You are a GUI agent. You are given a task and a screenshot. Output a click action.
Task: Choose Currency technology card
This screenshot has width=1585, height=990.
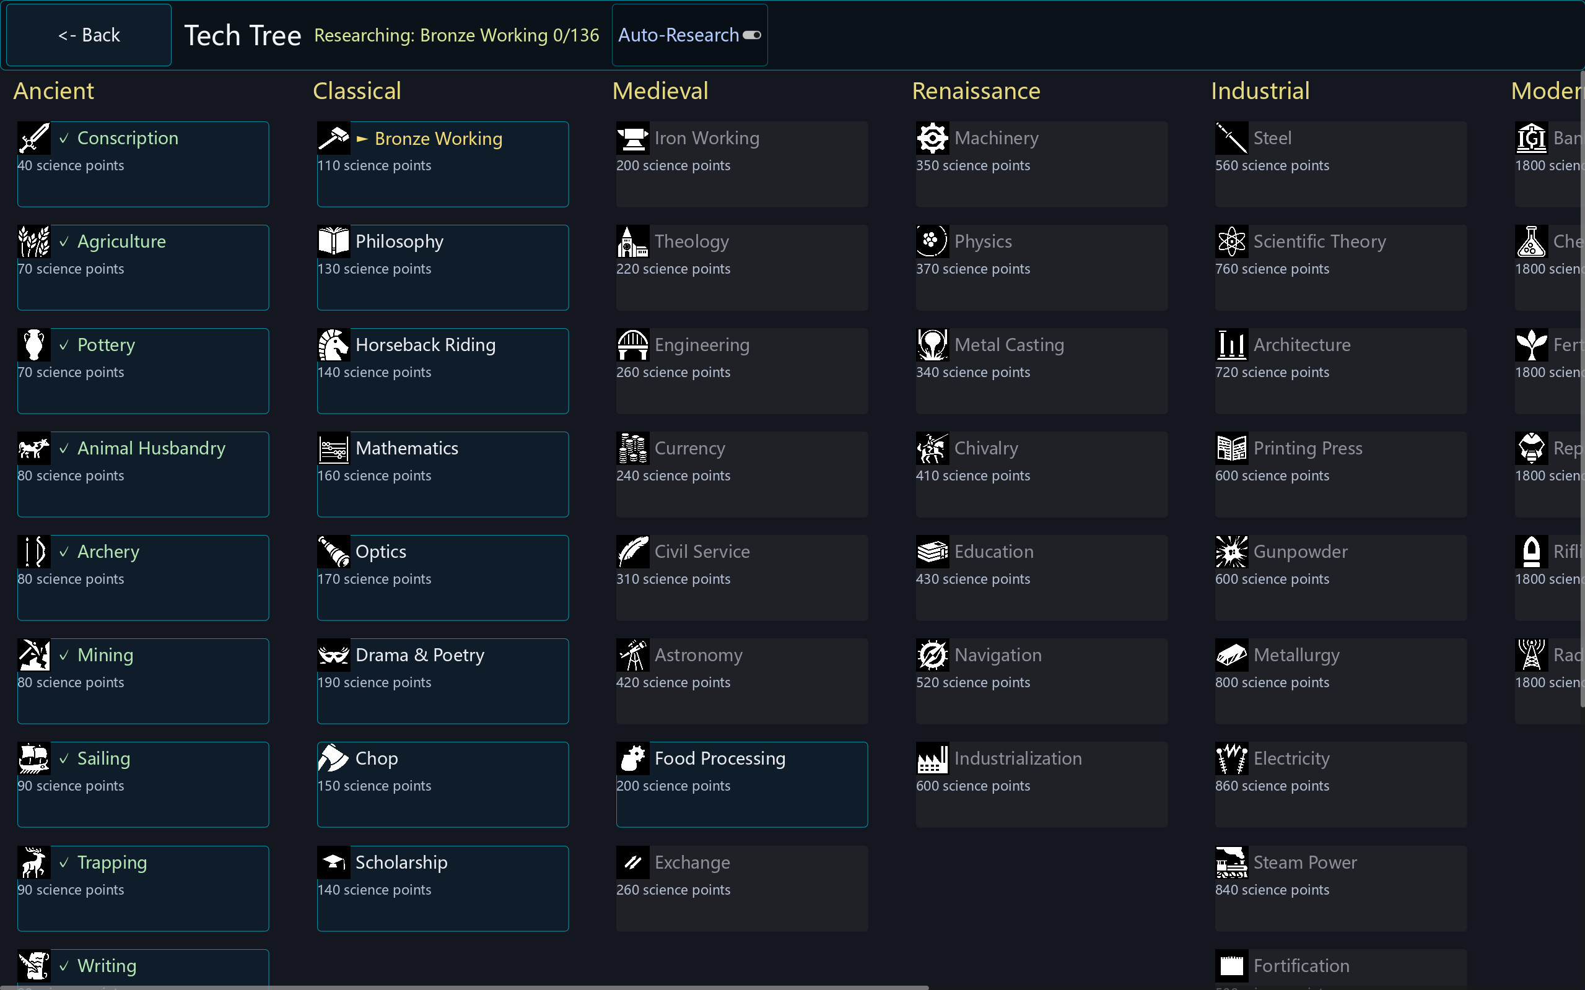742,475
